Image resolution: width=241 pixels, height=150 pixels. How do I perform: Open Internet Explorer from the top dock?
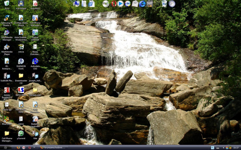tap(142, 4)
